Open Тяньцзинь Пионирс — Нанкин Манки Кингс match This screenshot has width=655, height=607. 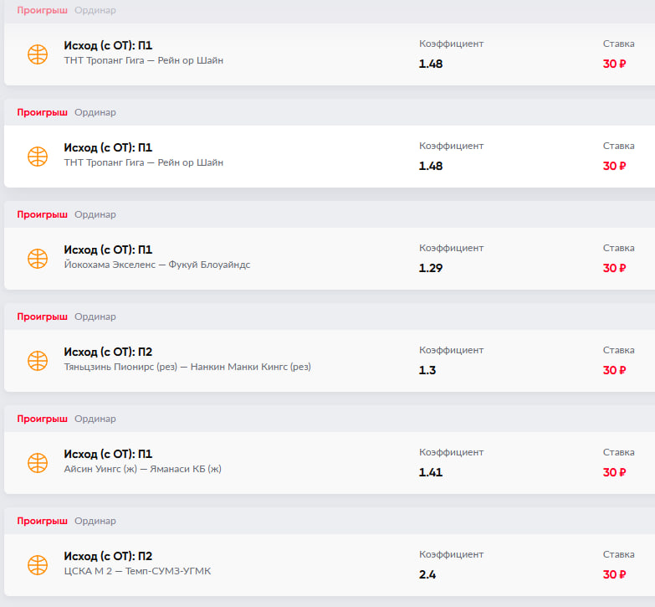click(187, 367)
